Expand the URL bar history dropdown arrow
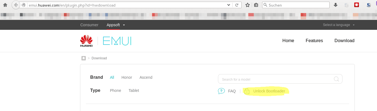 point(229,5)
